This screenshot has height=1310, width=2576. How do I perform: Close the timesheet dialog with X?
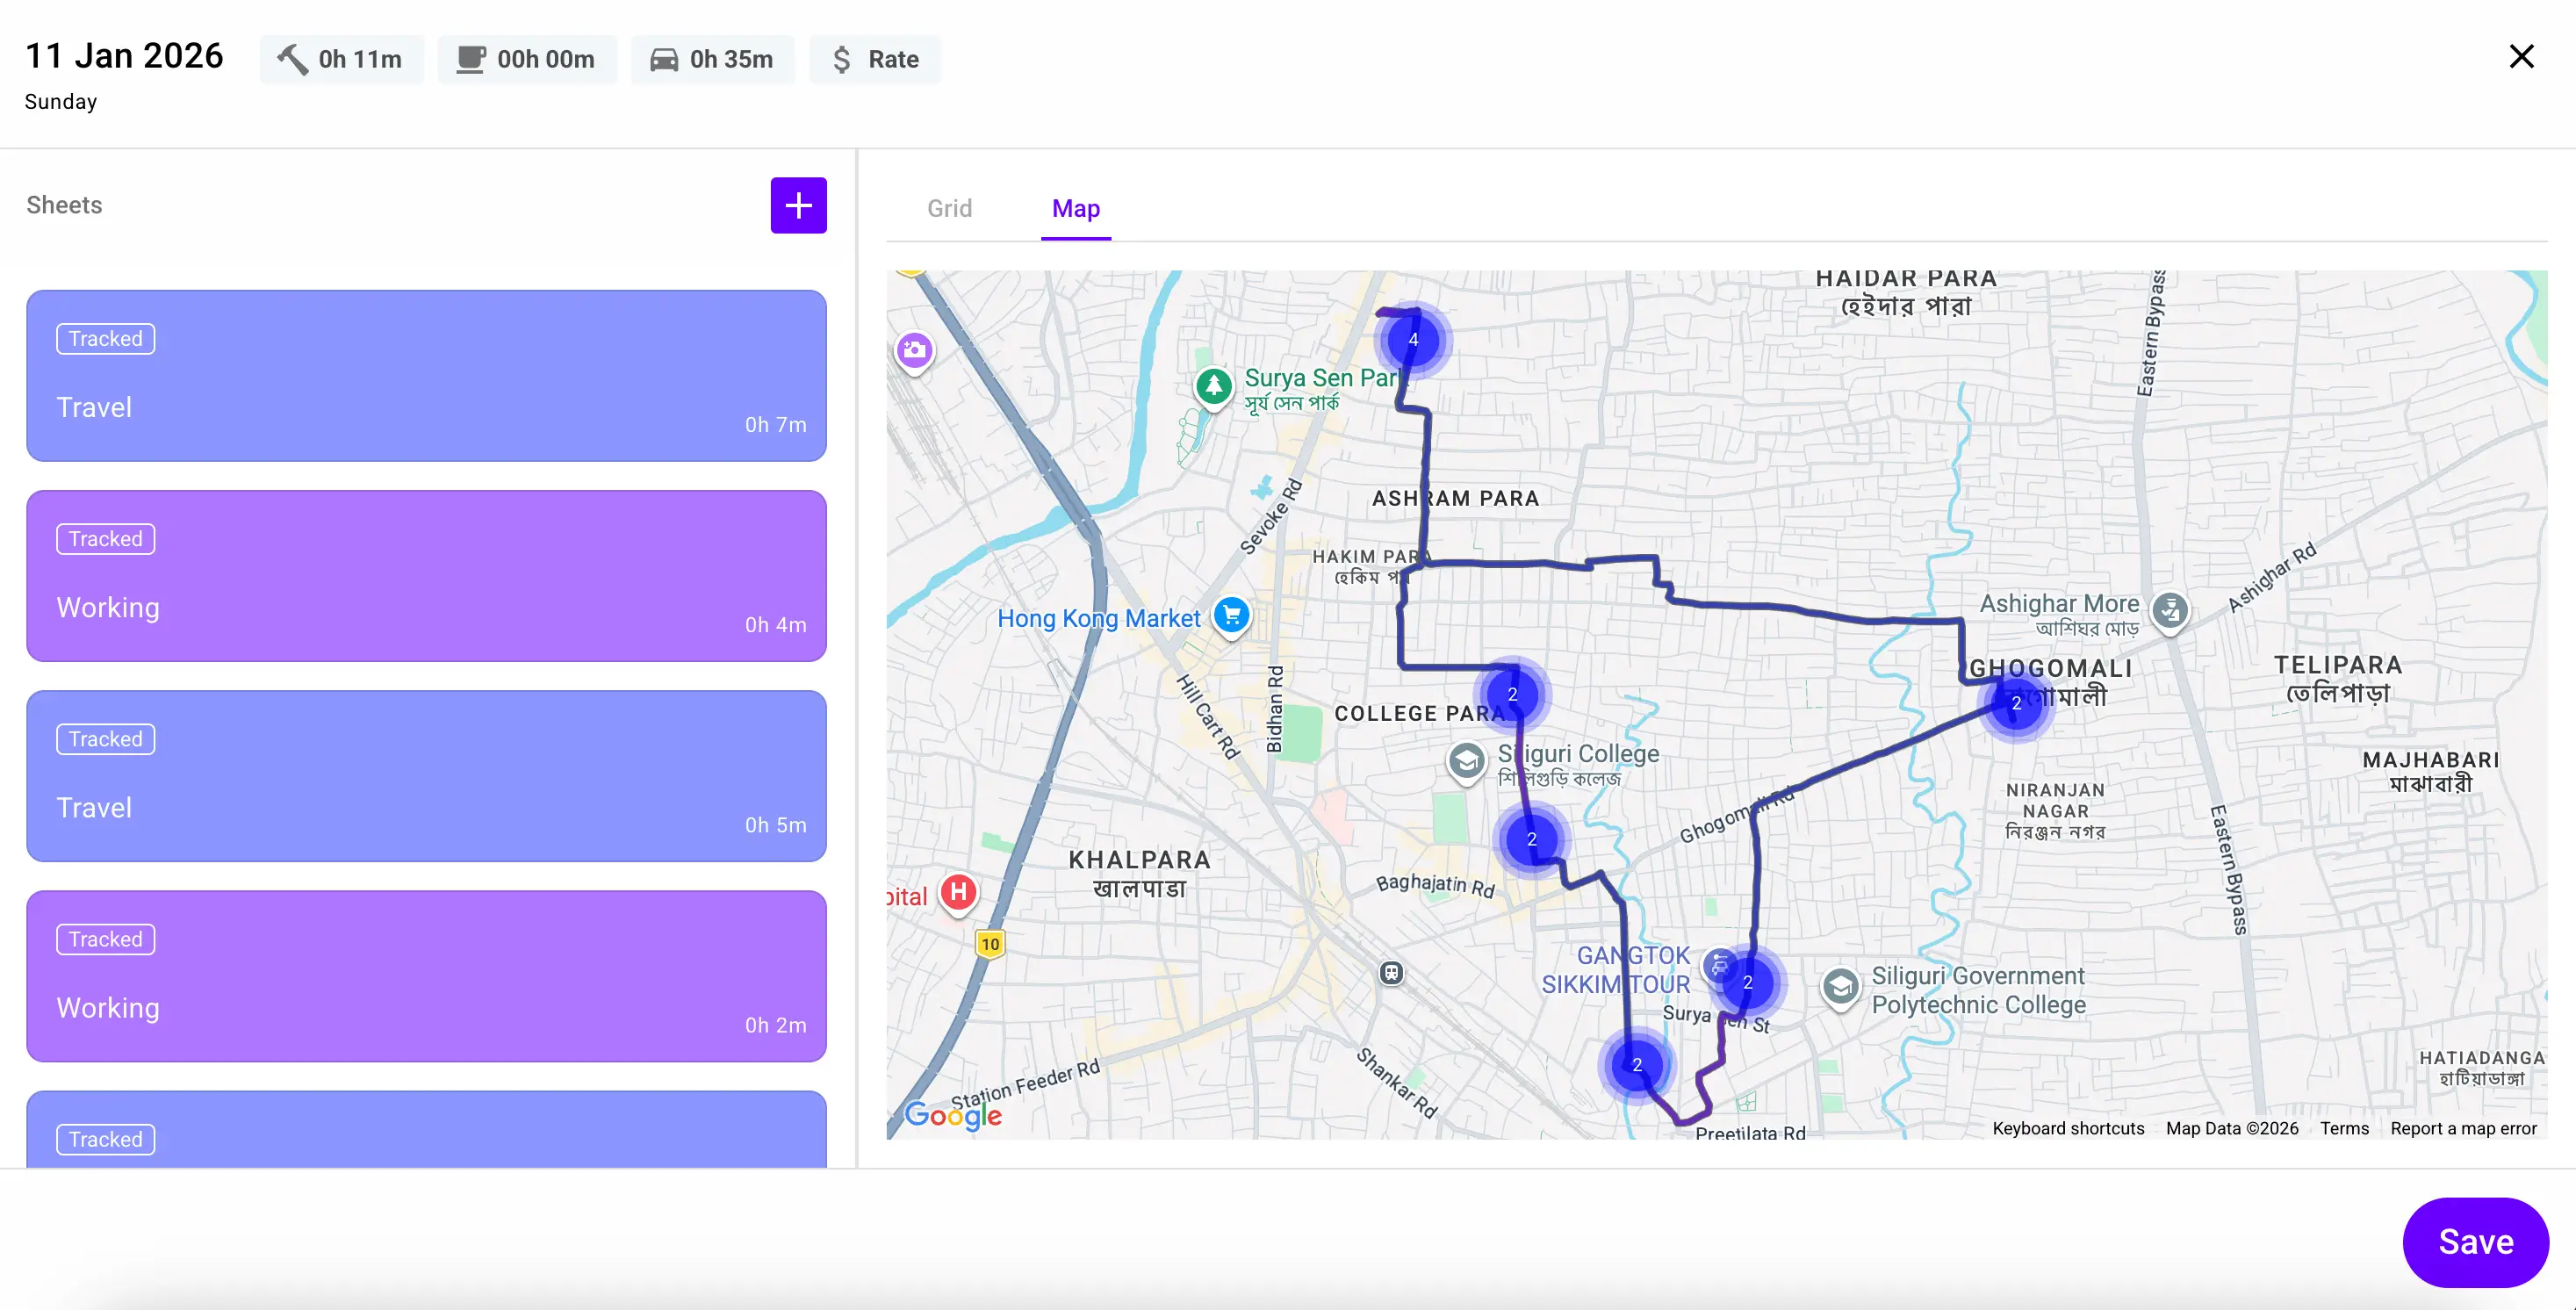(2521, 56)
